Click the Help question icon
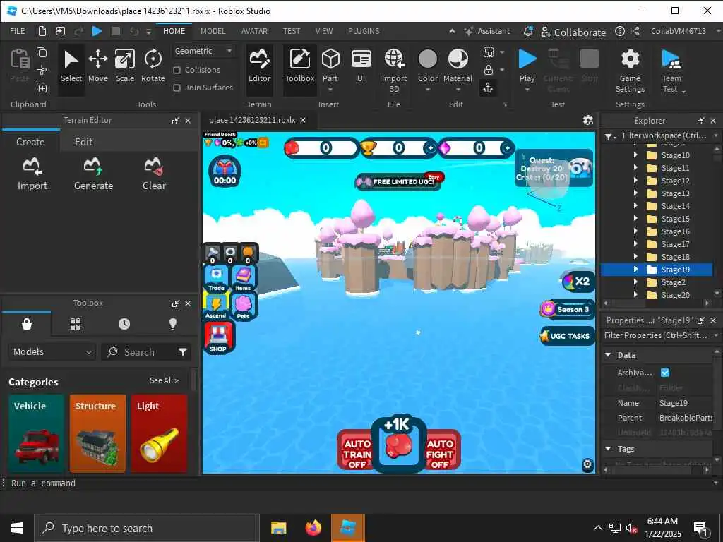 (620, 31)
